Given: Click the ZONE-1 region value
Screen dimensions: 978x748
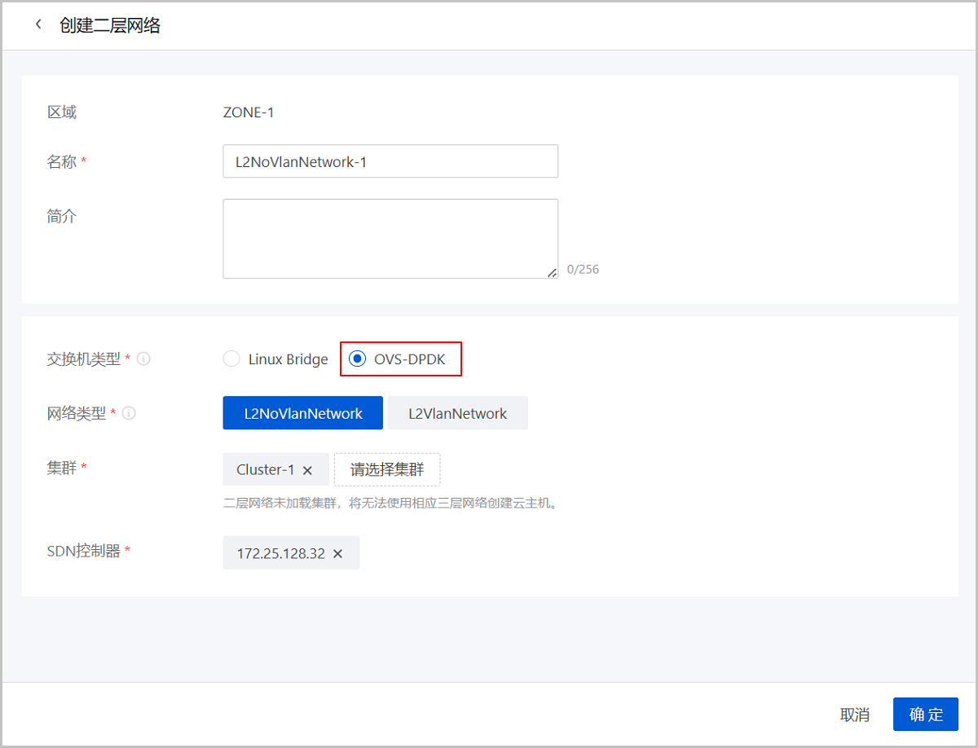Looking at the screenshot, I should pos(249,112).
